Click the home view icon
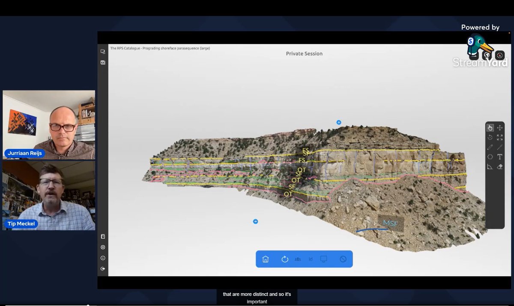 click(x=266, y=259)
